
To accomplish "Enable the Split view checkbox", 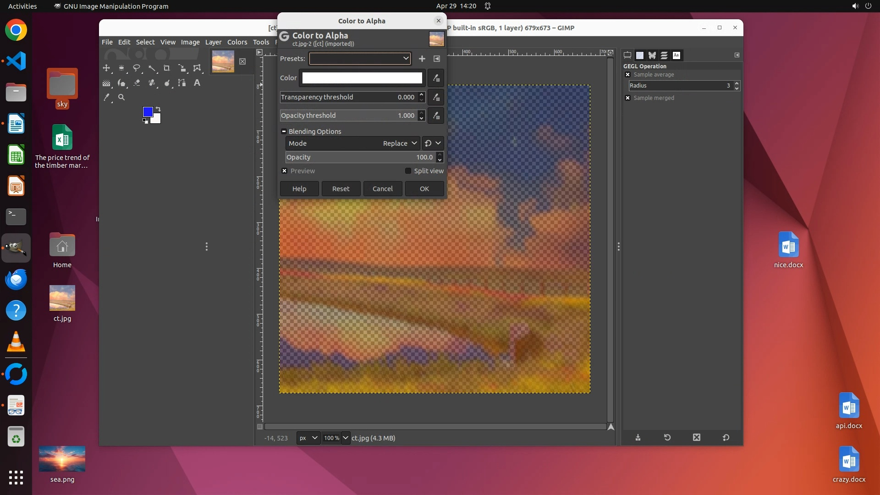I will pyautogui.click(x=408, y=171).
